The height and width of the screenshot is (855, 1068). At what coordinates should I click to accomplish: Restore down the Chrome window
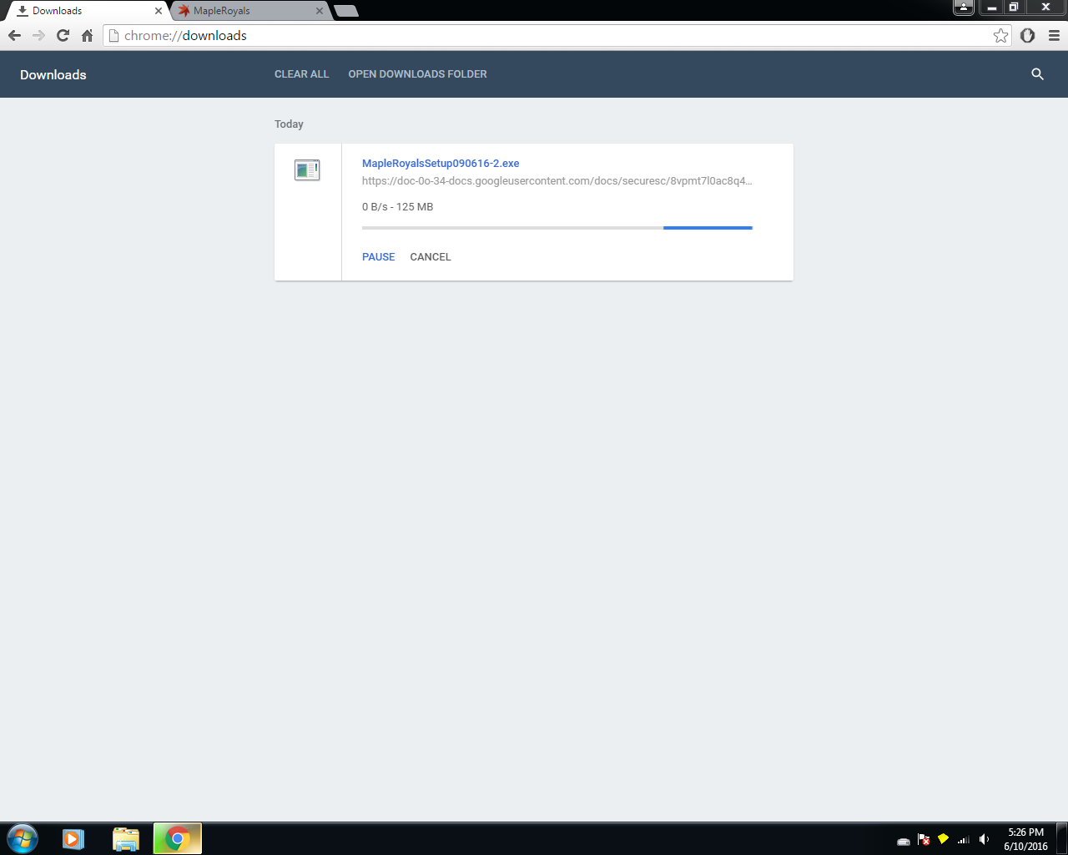pos(1014,8)
